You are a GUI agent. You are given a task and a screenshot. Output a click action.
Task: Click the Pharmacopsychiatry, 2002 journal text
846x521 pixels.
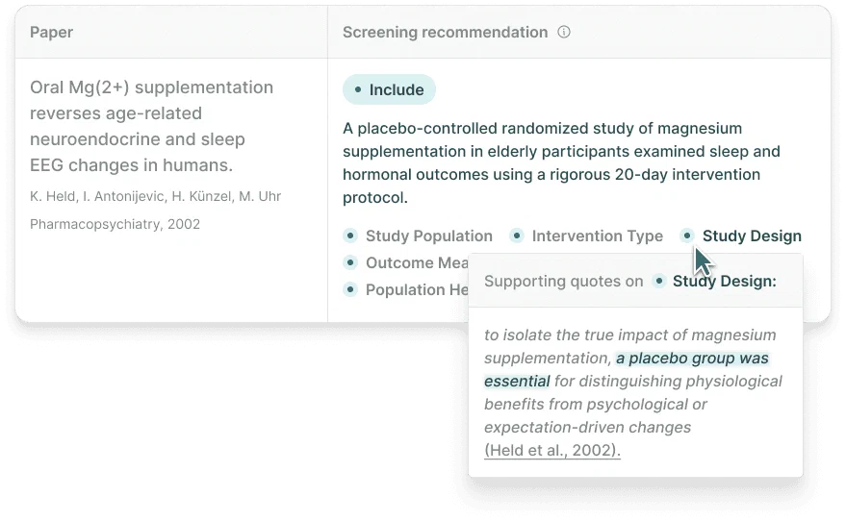pos(115,224)
